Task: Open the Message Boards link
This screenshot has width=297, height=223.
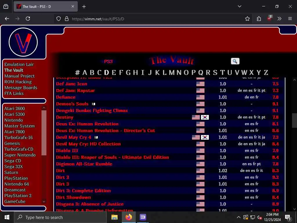Action: pos(21,88)
